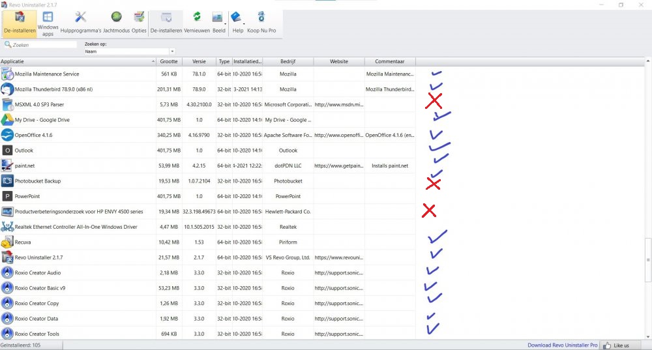
Task: Click Download Revo Uninstaller Pro link
Action: [x=562, y=345]
